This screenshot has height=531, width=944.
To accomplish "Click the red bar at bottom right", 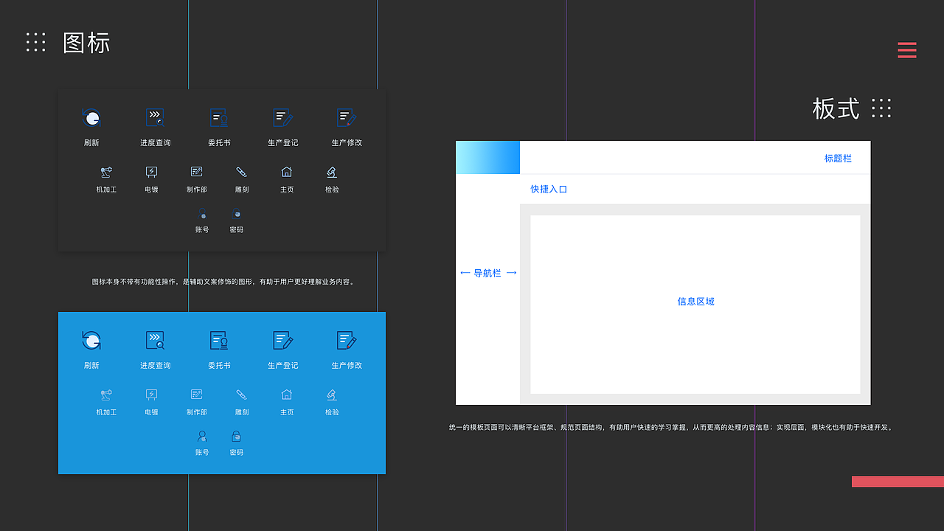I will [x=898, y=482].
